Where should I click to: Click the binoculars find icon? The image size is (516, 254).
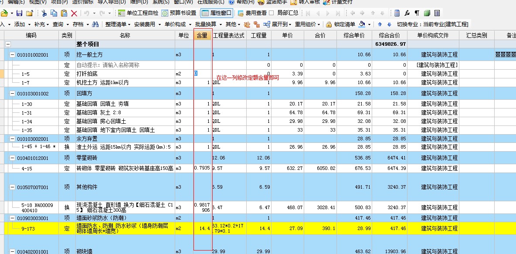[95, 24]
